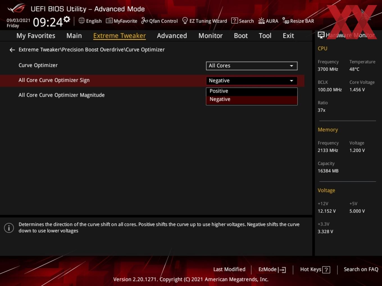
Task: Open settings gear next to the clock
Action: [67, 19]
